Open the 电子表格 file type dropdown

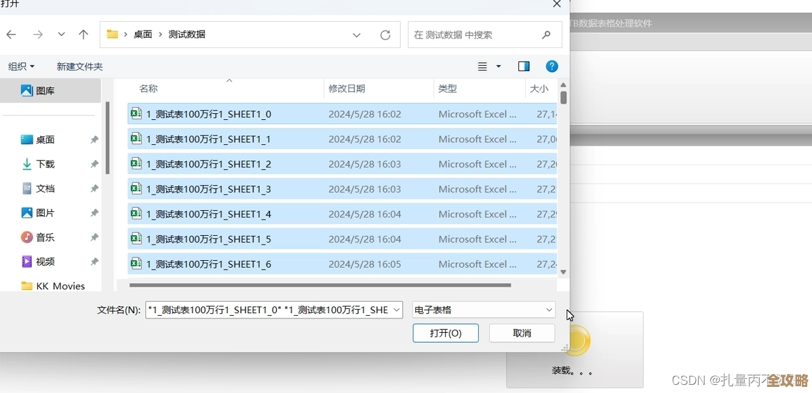pyautogui.click(x=483, y=310)
